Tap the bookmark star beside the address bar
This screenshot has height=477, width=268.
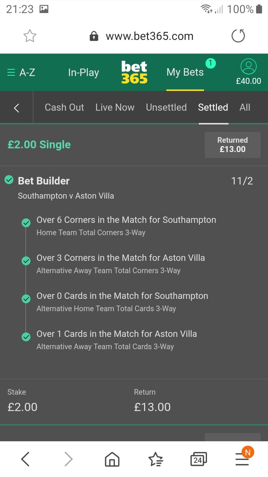(30, 36)
